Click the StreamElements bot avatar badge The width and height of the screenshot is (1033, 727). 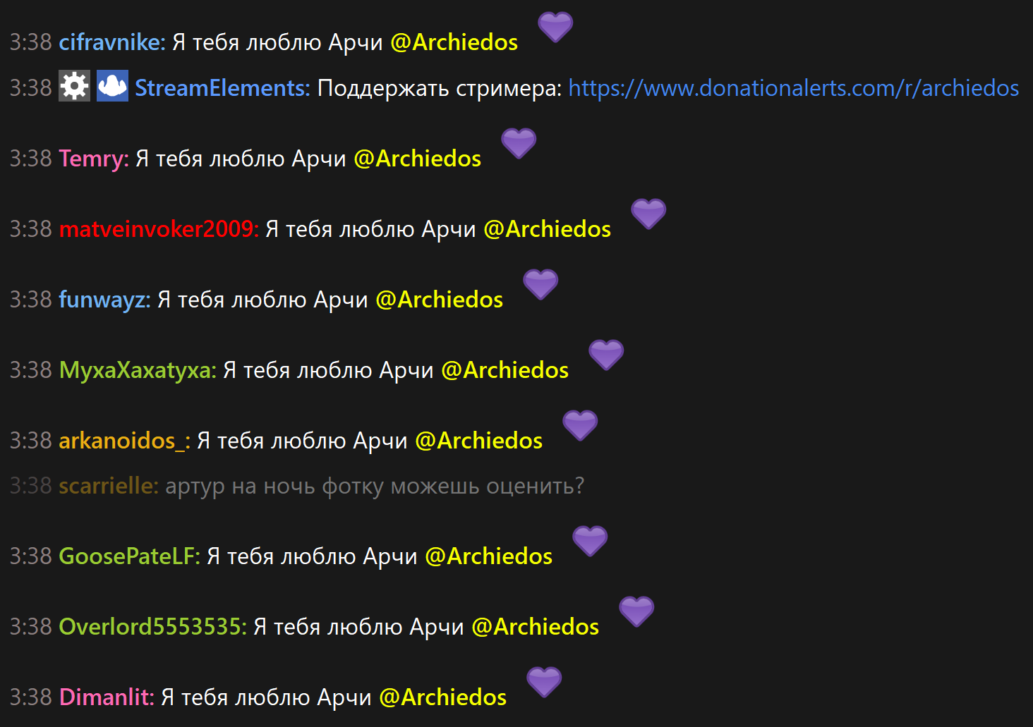point(112,86)
